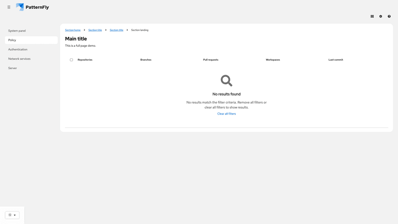Click the Pull requests column header
The image size is (398, 224).
pos(210,60)
